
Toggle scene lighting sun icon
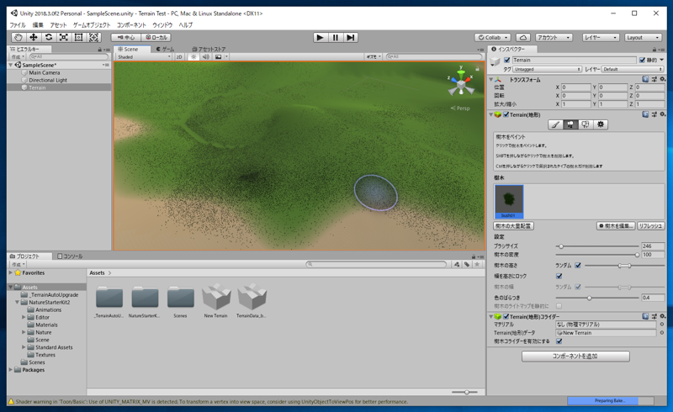(193, 56)
